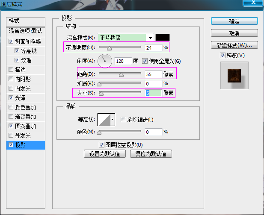
Task: Enable the 外发光 style checkbox
Action: 11,135
